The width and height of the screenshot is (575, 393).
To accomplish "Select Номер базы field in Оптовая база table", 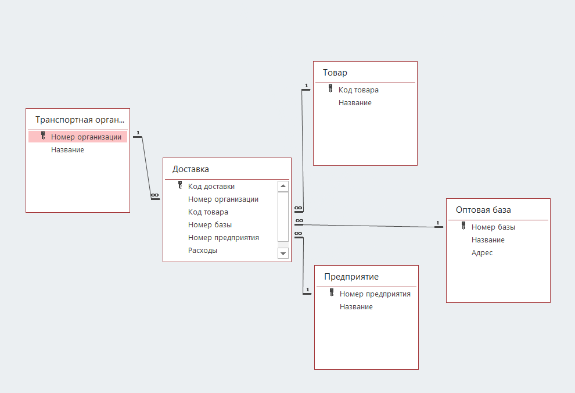I will tap(493, 227).
